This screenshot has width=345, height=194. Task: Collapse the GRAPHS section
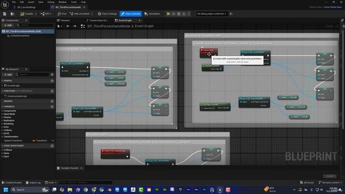(x=2, y=81)
